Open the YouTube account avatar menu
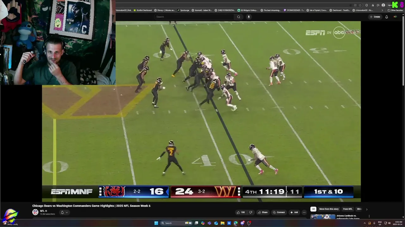The image size is (405, 227). click(395, 17)
